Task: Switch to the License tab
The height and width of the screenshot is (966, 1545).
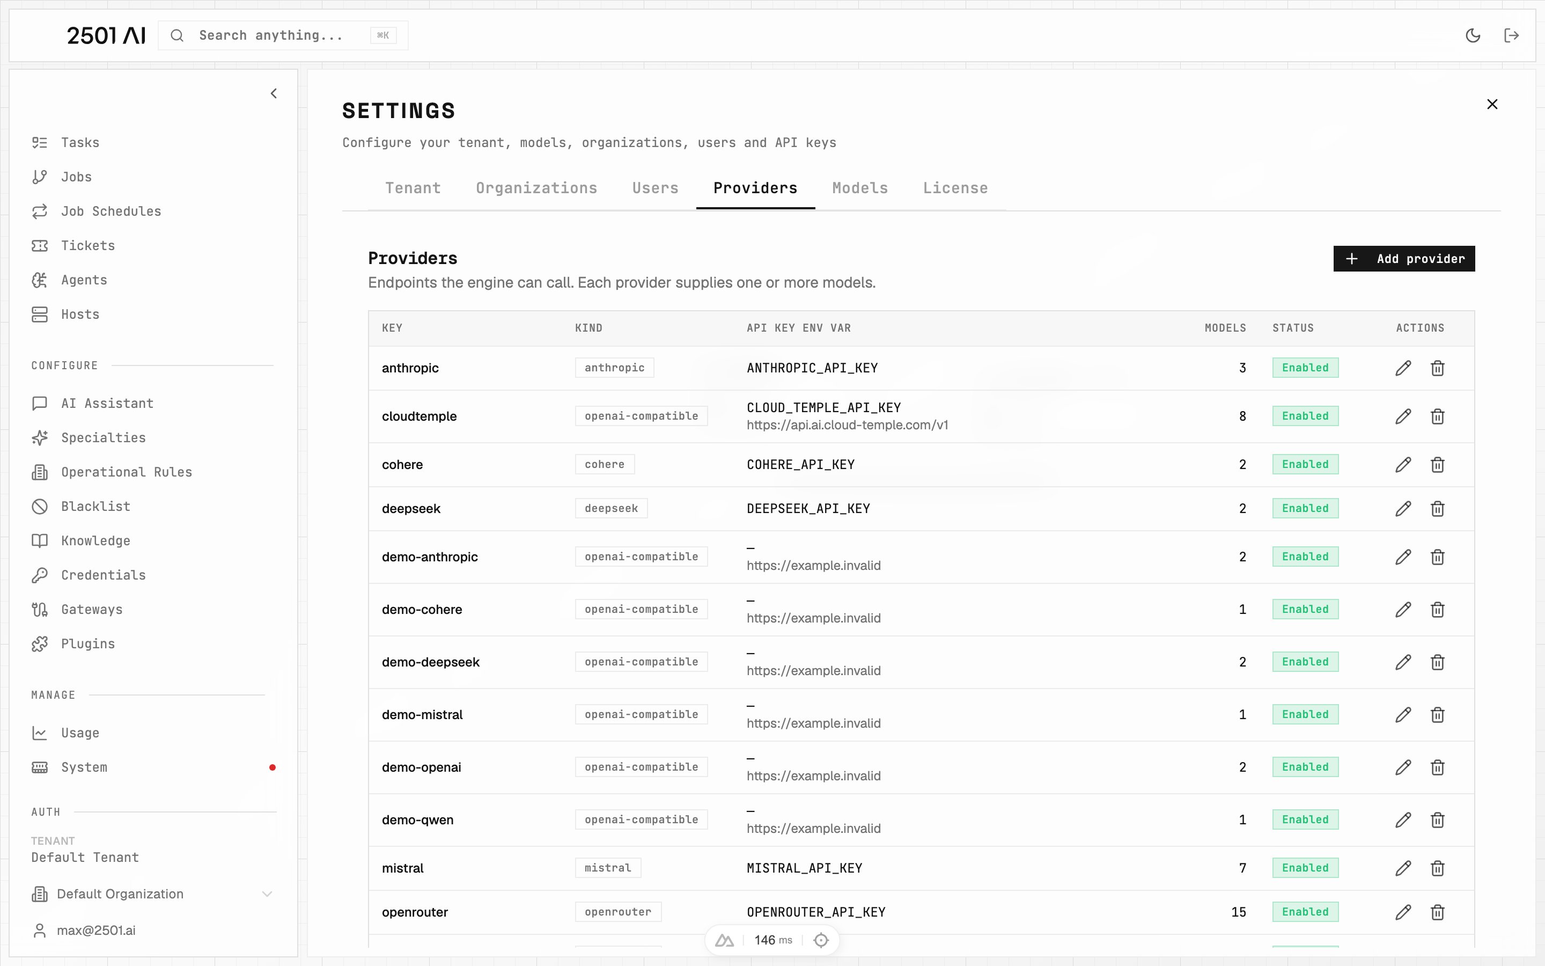Action: click(955, 188)
